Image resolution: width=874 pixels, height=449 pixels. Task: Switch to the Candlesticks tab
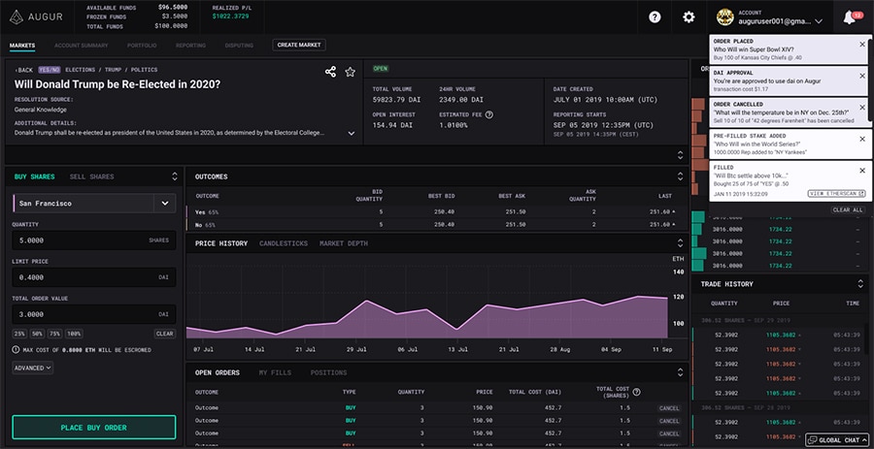coord(283,243)
